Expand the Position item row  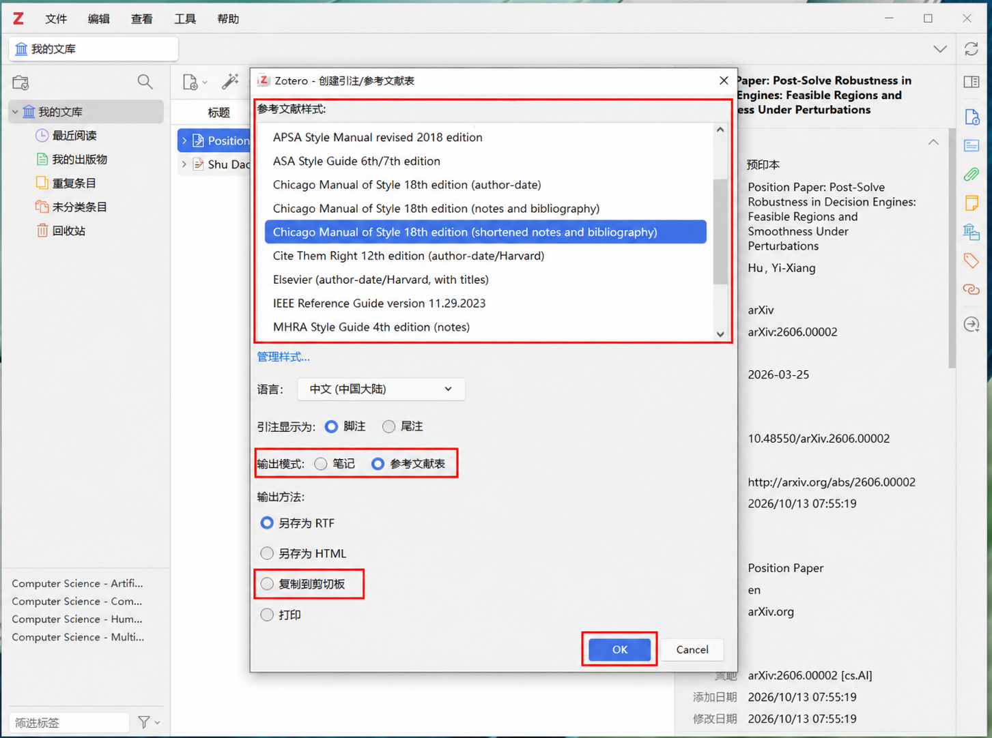(x=184, y=141)
